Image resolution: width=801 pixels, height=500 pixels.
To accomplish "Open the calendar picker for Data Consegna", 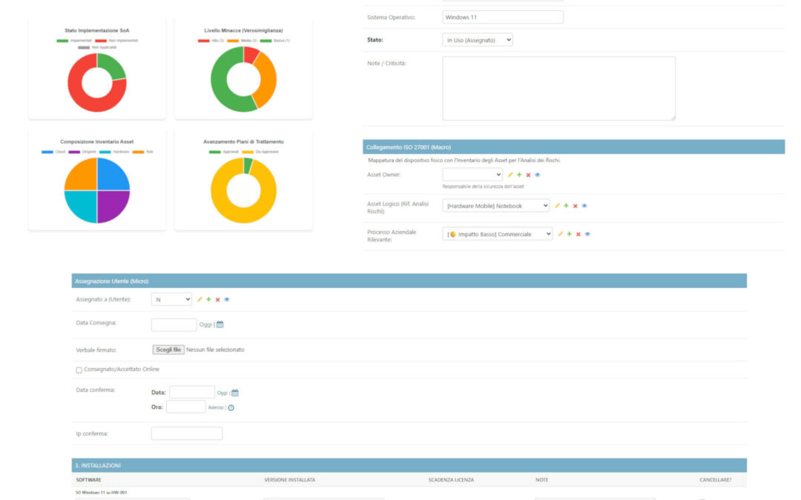I will tap(220, 324).
